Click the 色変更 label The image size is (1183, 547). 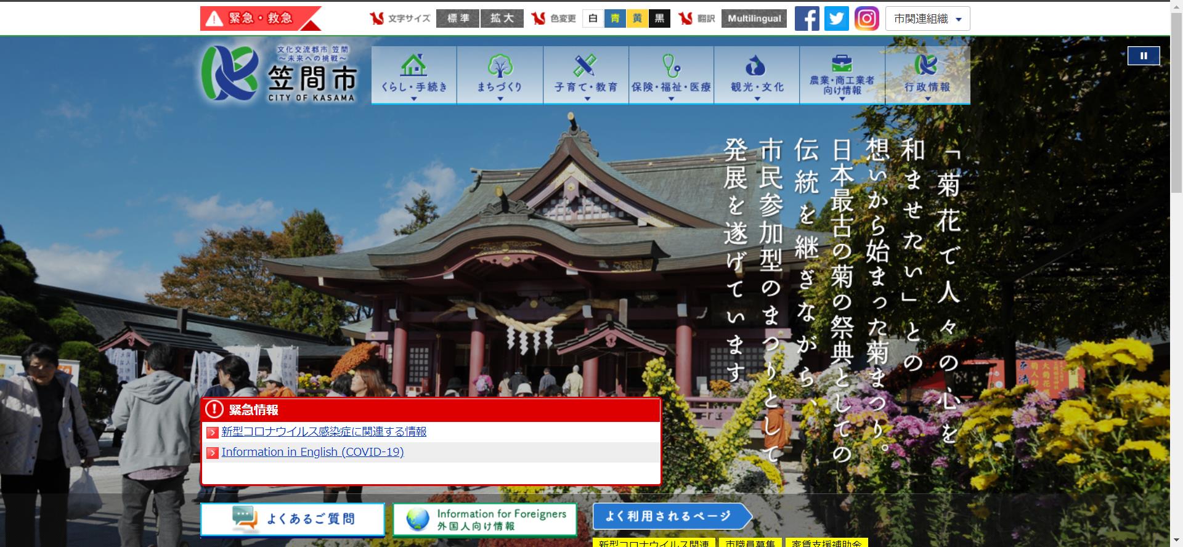(x=563, y=18)
